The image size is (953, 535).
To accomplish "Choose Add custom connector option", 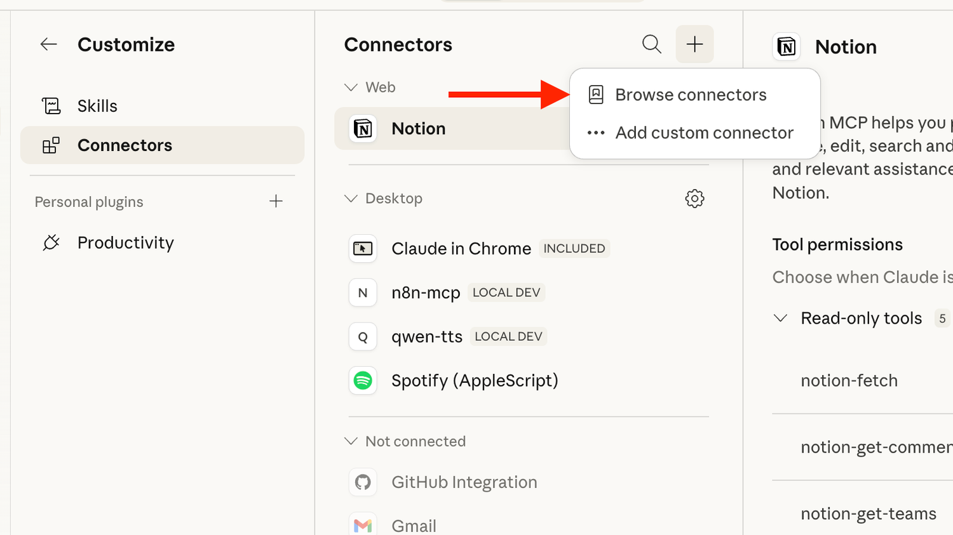I will (x=695, y=133).
